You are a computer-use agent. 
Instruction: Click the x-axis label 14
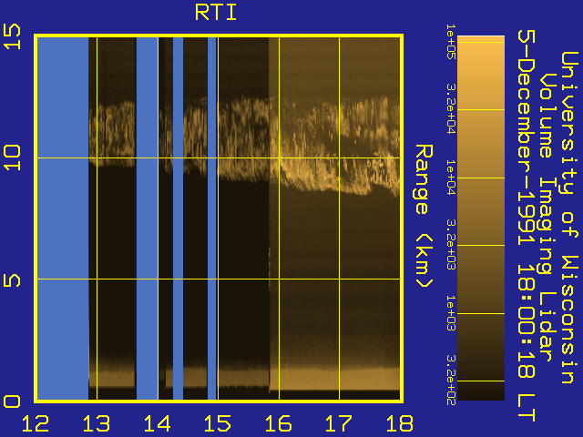pos(157,423)
